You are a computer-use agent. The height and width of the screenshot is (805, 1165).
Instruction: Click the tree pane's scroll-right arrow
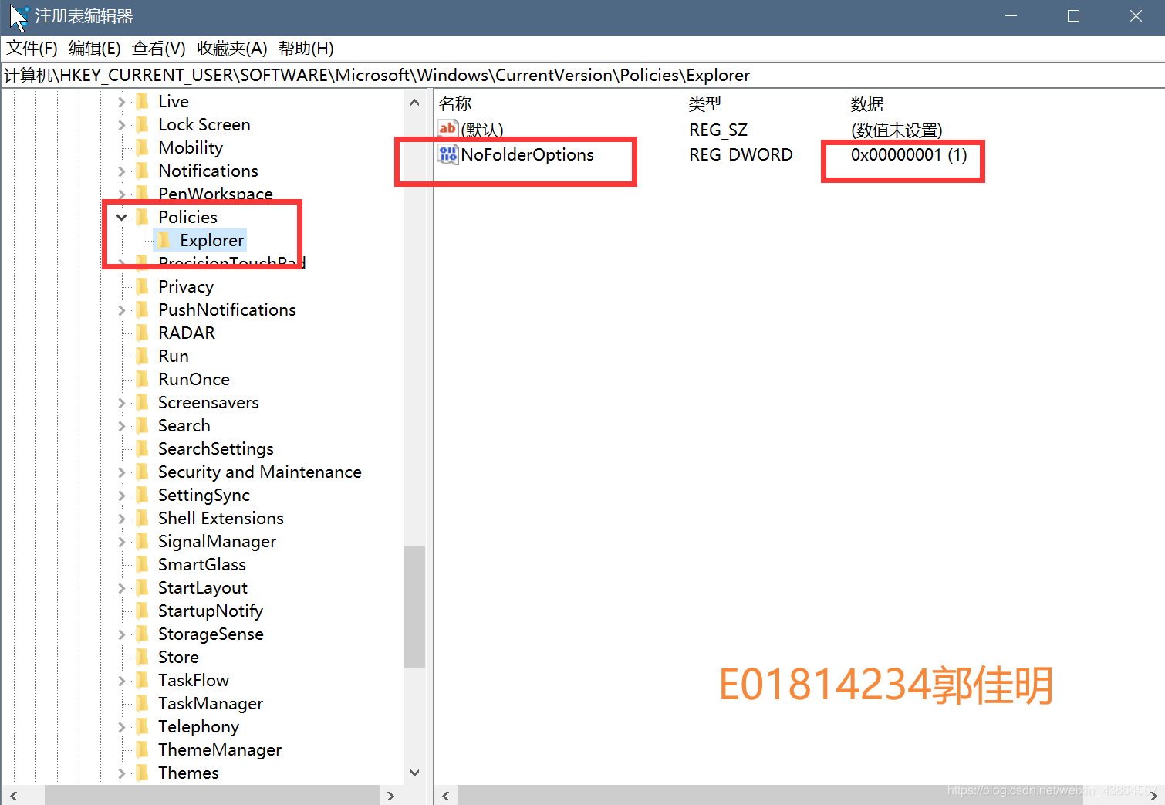pyautogui.click(x=390, y=796)
